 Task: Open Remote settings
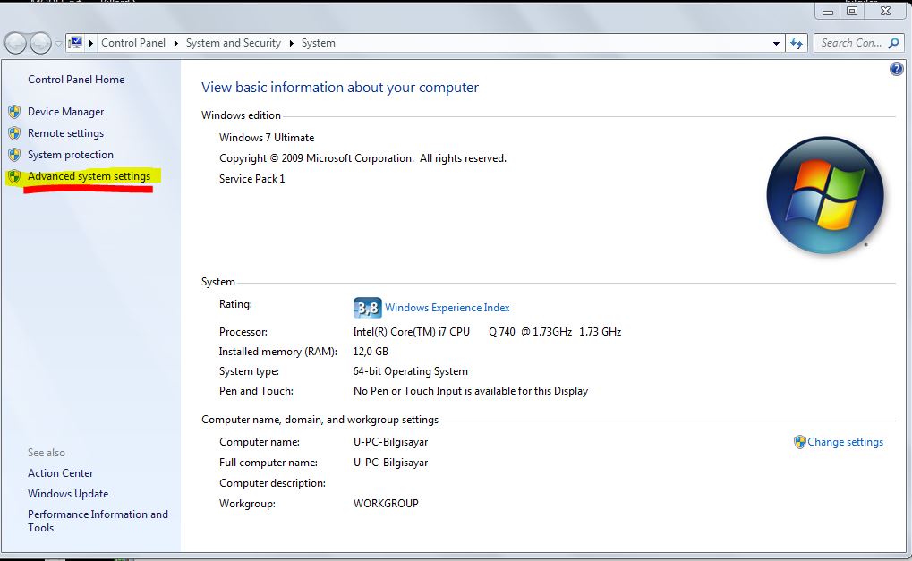(x=65, y=133)
